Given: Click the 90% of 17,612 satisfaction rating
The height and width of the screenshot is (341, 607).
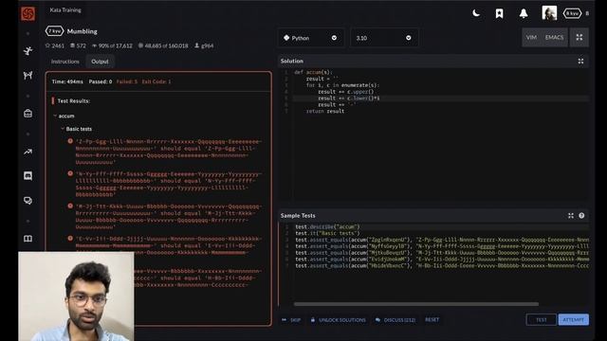Looking at the screenshot, I should point(112,45).
